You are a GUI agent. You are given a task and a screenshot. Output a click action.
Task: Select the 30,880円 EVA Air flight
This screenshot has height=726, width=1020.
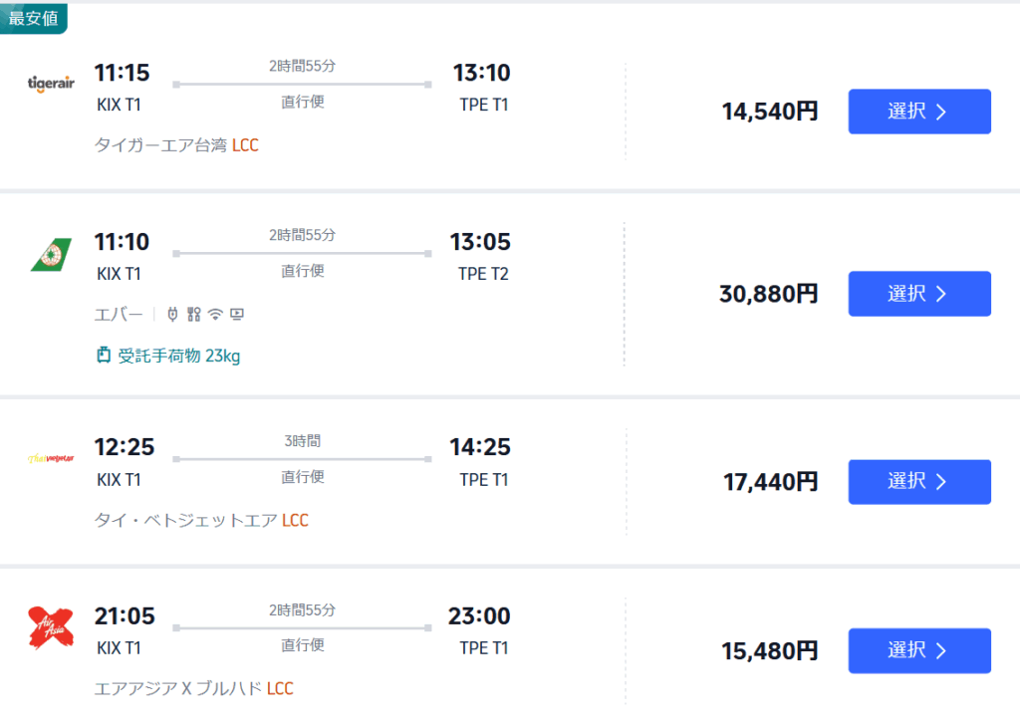[917, 293]
